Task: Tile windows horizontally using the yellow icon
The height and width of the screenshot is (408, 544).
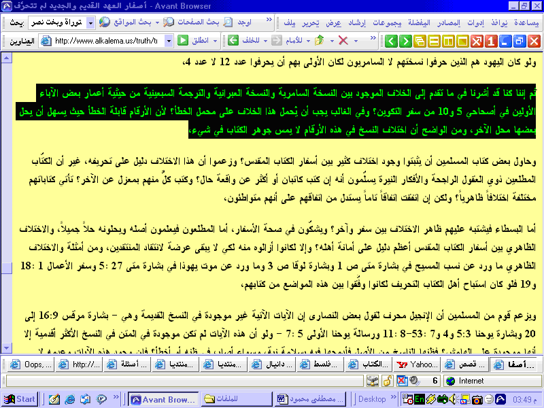Action: (x=433, y=41)
